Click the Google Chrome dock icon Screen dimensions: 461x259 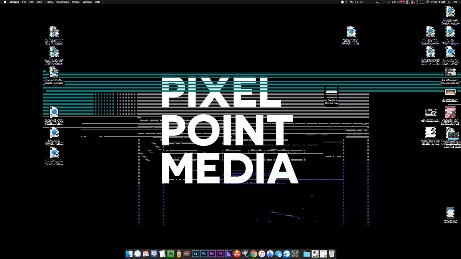pos(253,254)
